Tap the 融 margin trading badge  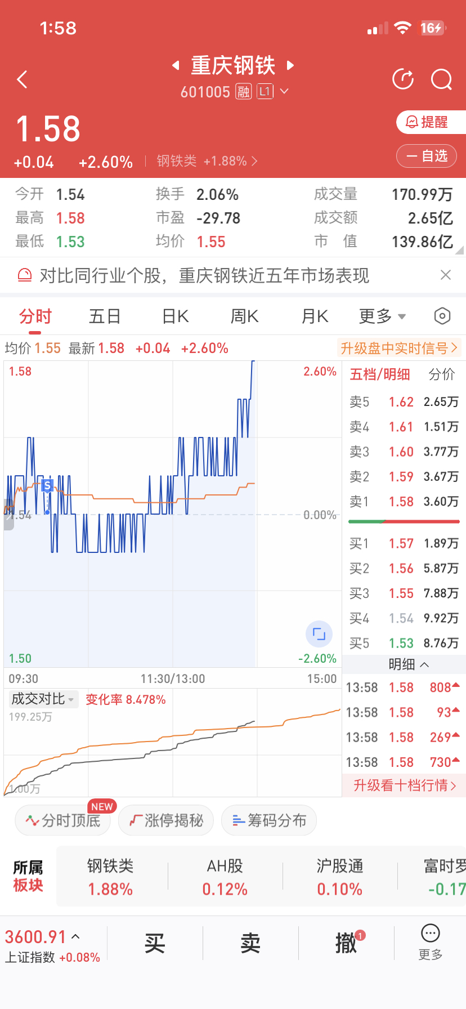(x=243, y=91)
